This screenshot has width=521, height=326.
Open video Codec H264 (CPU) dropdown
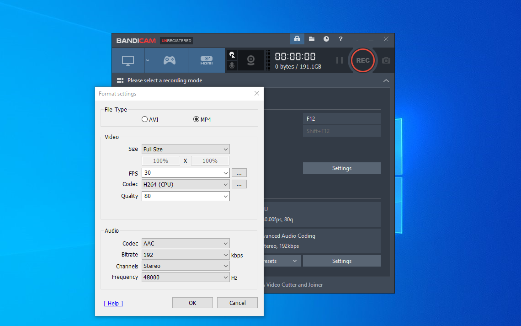tap(186, 184)
